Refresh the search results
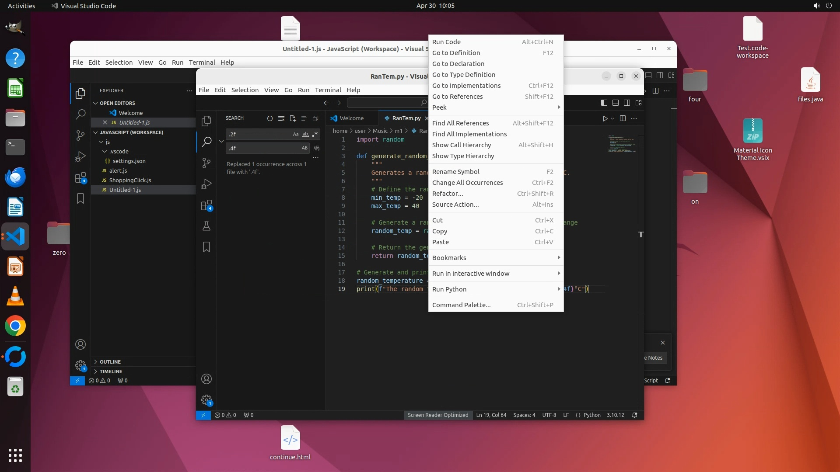Screen dimensions: 840x472 [269, 118]
